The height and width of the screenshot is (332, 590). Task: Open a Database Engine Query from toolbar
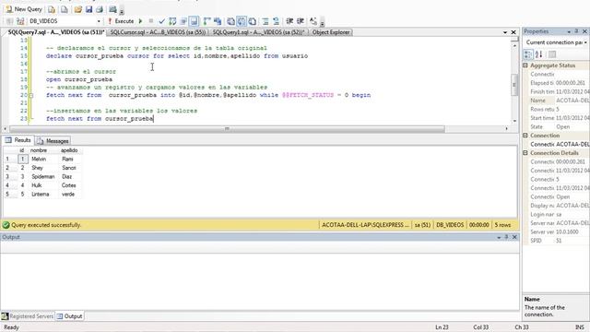52,9
